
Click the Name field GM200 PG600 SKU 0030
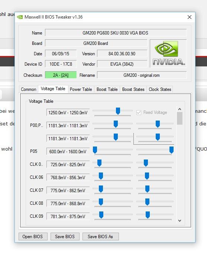(x=116, y=33)
